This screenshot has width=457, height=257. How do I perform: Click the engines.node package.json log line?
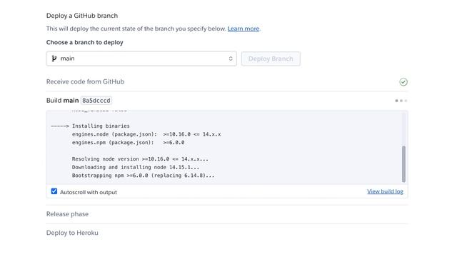pos(146,134)
